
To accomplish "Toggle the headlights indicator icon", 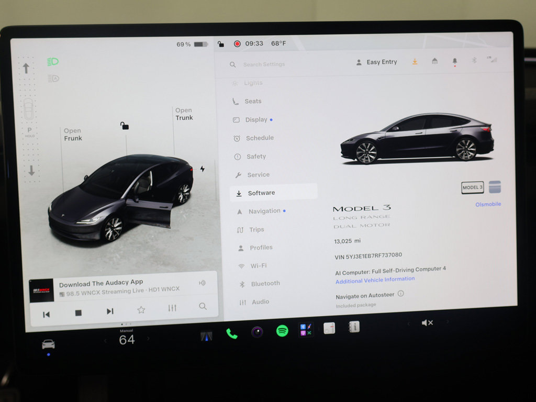I will 53,62.
